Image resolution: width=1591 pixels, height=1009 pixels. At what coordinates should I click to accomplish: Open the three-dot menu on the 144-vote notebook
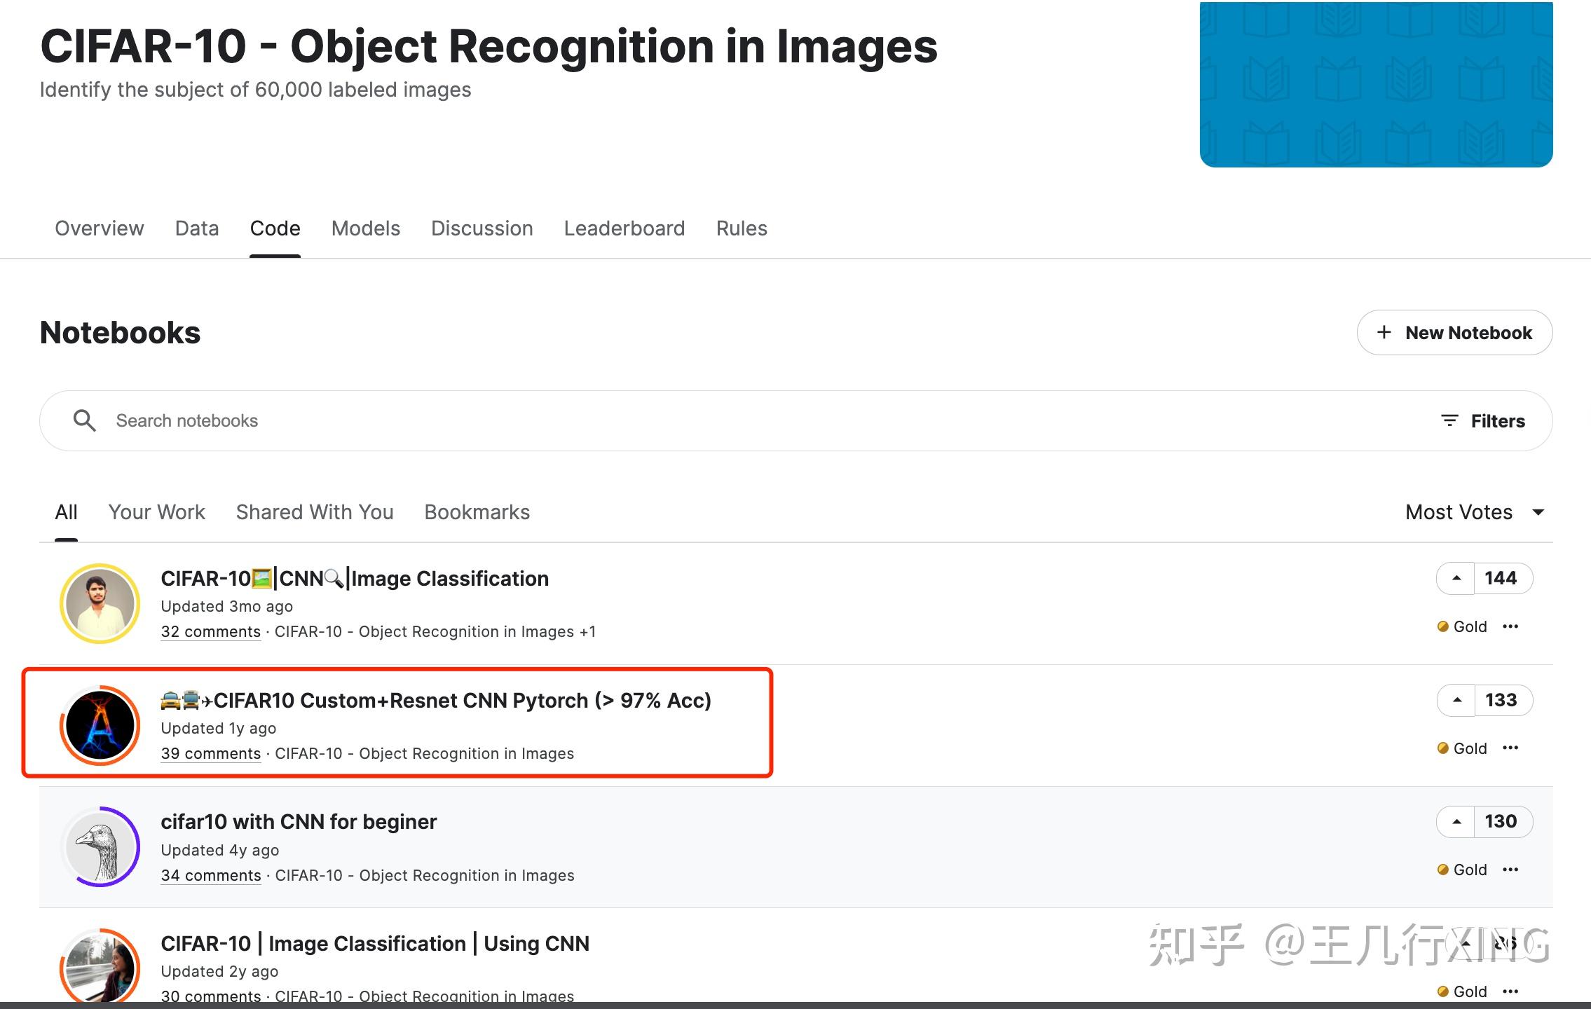click(x=1511, y=626)
